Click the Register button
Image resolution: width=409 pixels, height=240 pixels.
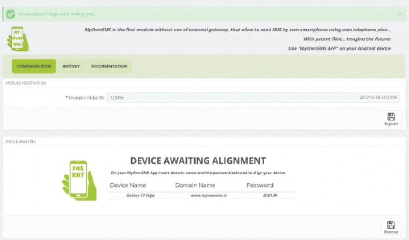coord(391,119)
